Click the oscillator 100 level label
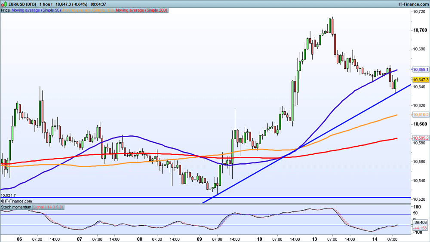The width and height of the screenshot is (430, 242). [417, 207]
